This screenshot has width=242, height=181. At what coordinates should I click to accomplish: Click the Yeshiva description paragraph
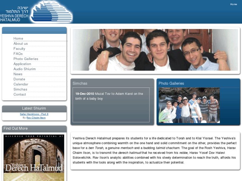(x=154, y=150)
